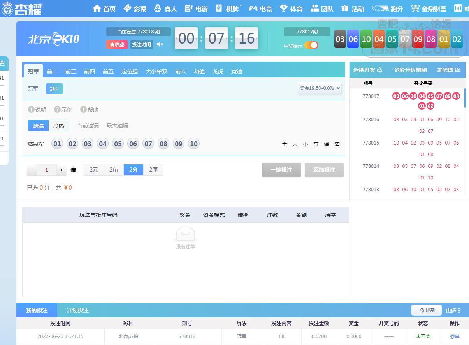Click the 刷新 refresh button
Screen dimensions: 469x345
427,310
